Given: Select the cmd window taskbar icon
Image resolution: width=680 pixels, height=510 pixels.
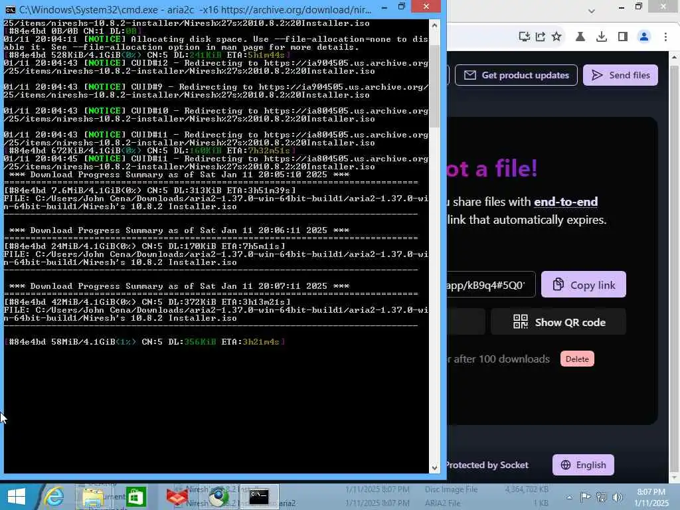Looking at the screenshot, I should 260,497.
